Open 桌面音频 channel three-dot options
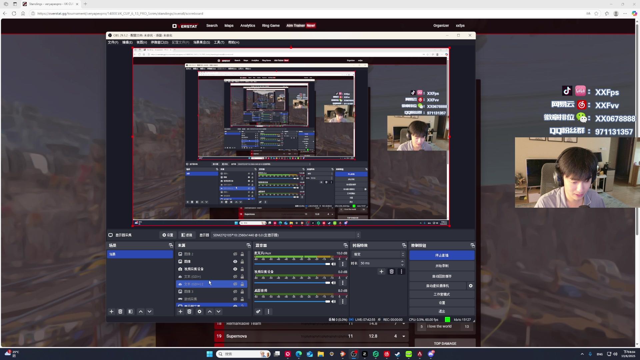The image size is (640, 360). 343,301
